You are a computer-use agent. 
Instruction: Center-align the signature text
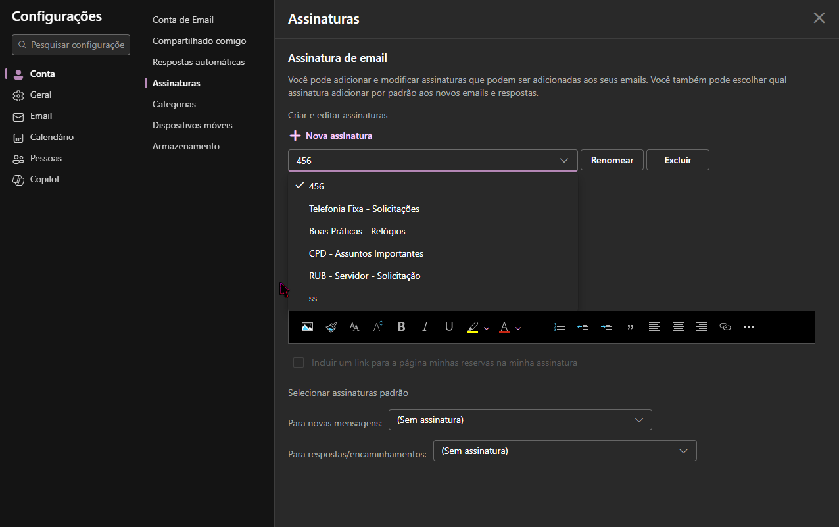point(678,327)
